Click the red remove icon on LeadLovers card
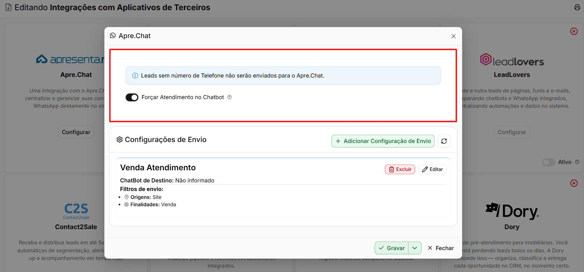 (x=574, y=31)
